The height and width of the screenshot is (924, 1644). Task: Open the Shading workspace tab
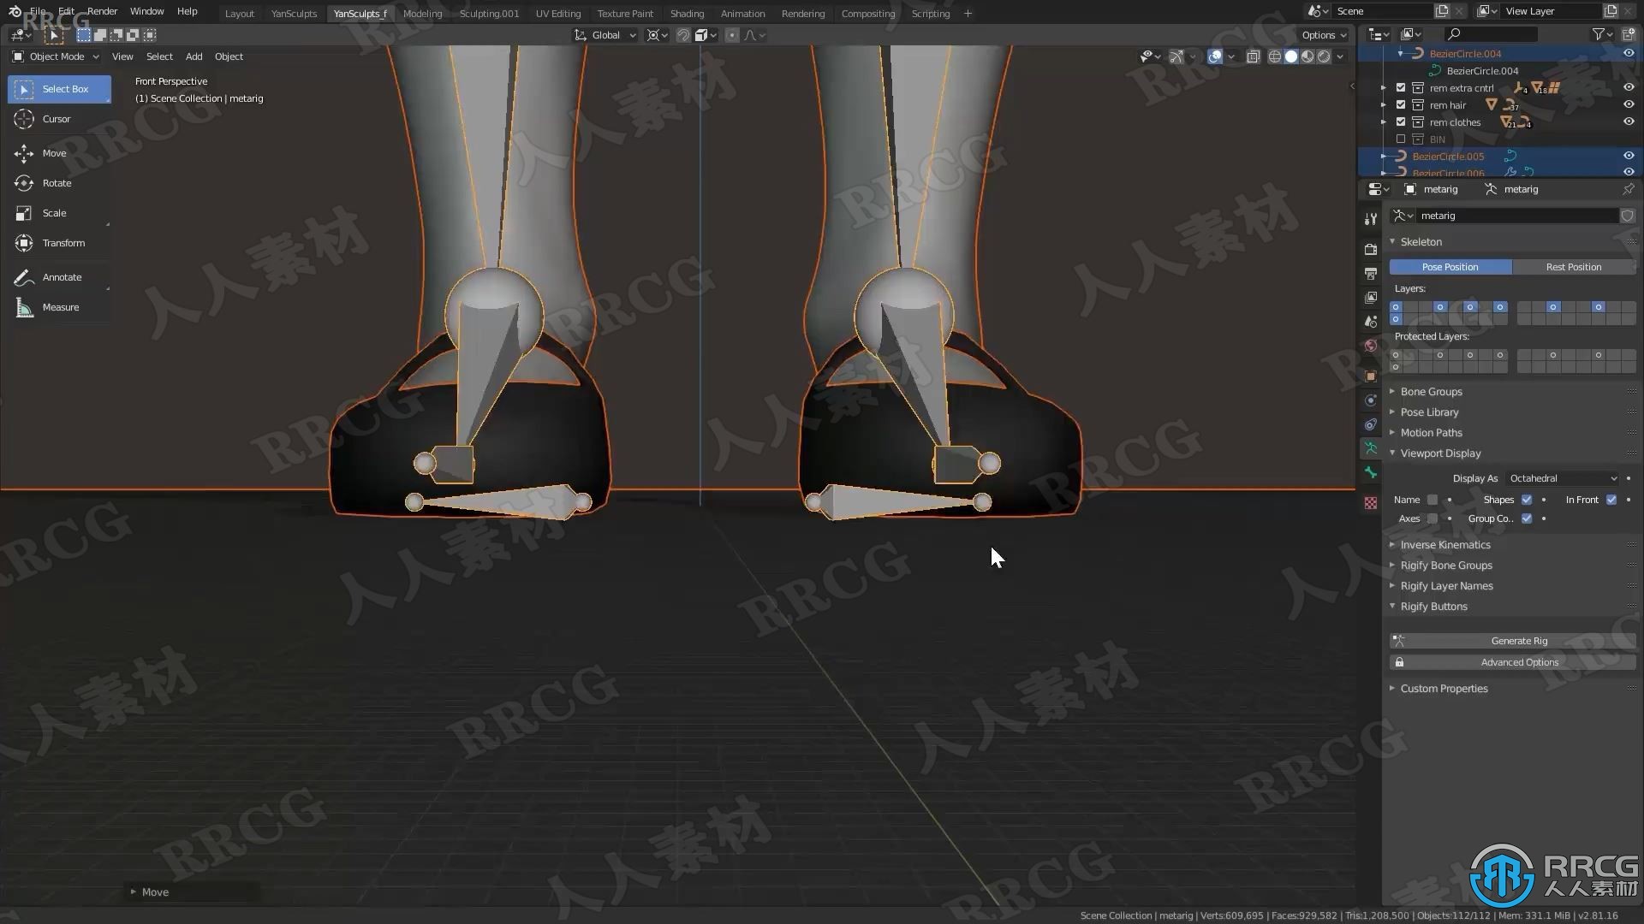click(x=687, y=13)
